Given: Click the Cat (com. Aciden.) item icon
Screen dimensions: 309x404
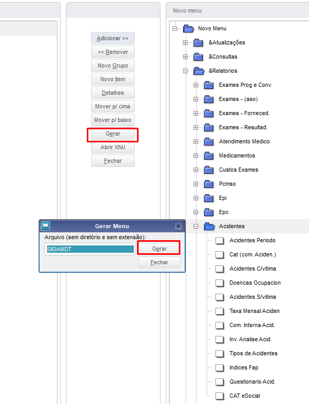Looking at the screenshot, I should (220, 254).
